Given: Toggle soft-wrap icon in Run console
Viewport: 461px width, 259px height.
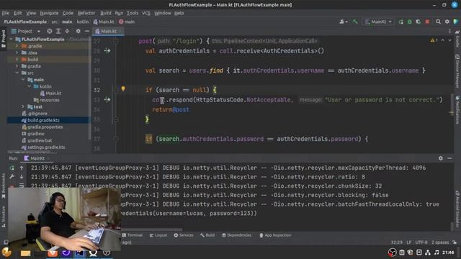Looking at the screenshot, I should [22, 186].
